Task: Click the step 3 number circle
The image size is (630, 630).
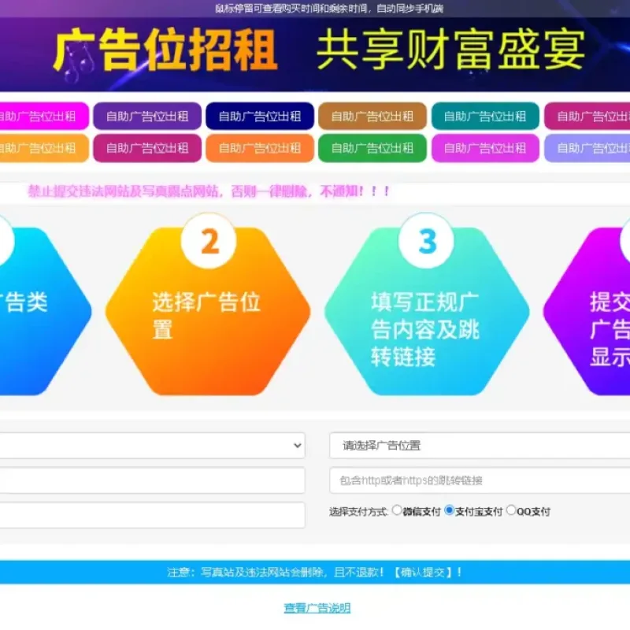Action: (x=427, y=241)
